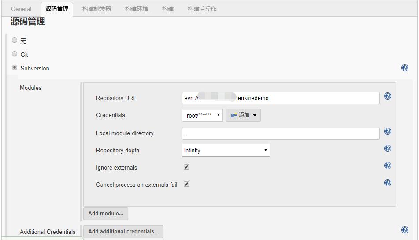This screenshot has width=419, height=240.
Task: Click the Modules label
Action: [31, 88]
